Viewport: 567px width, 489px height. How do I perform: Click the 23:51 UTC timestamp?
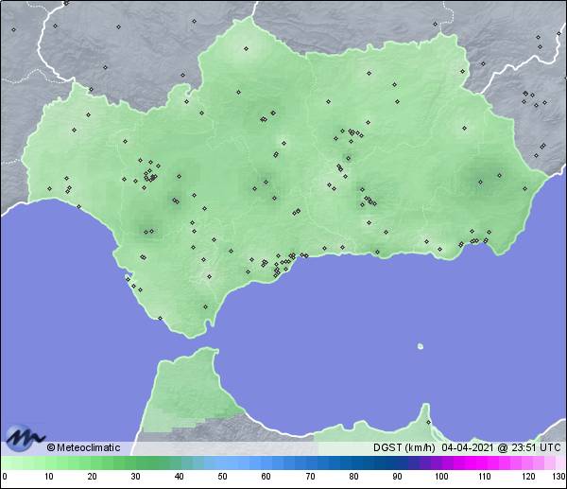click(x=536, y=447)
